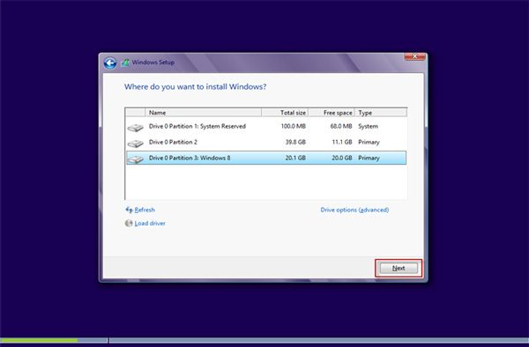Select Drive 0 Partition 1: System Reserved
The height and width of the screenshot is (347, 529).
point(266,126)
